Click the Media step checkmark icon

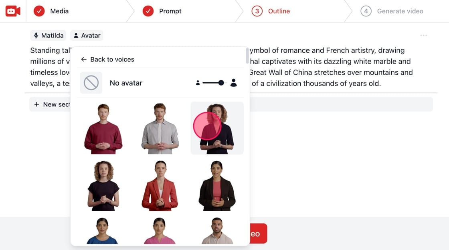39,11
